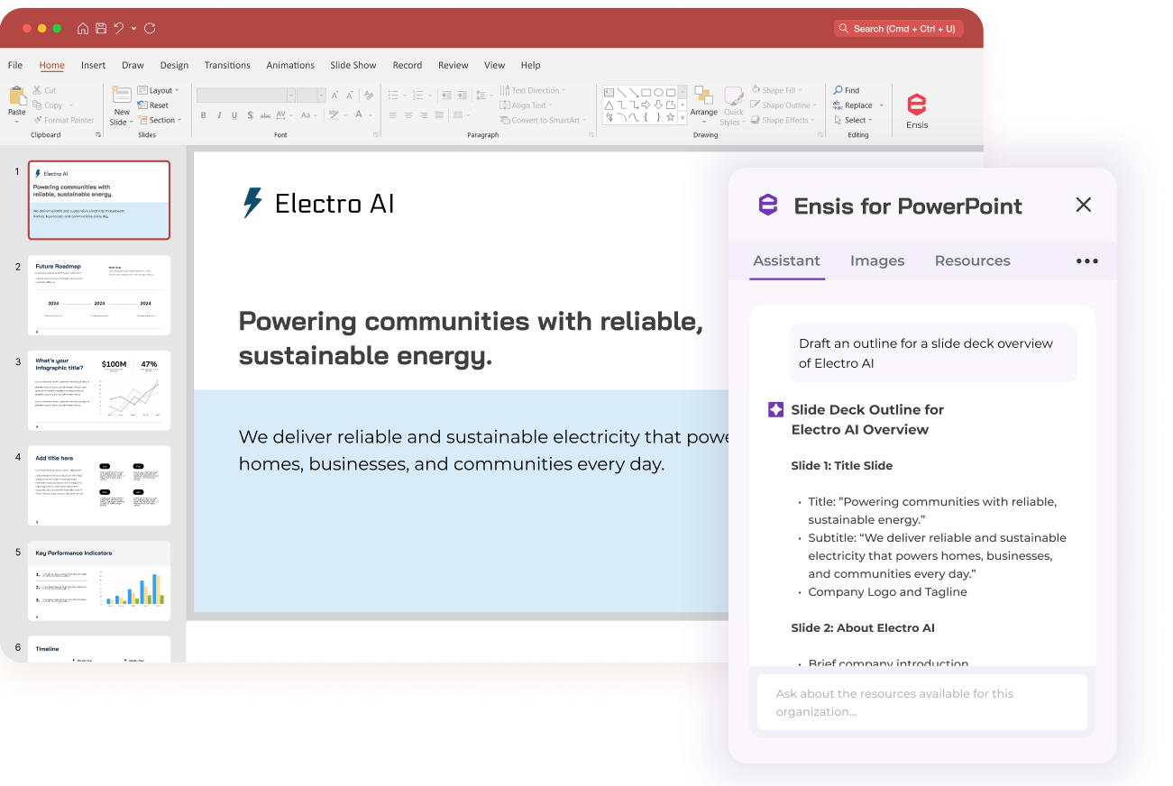Screen dimensions: 1173x786
Task: Open the Shape Outline dropdown
Action: click(x=784, y=105)
